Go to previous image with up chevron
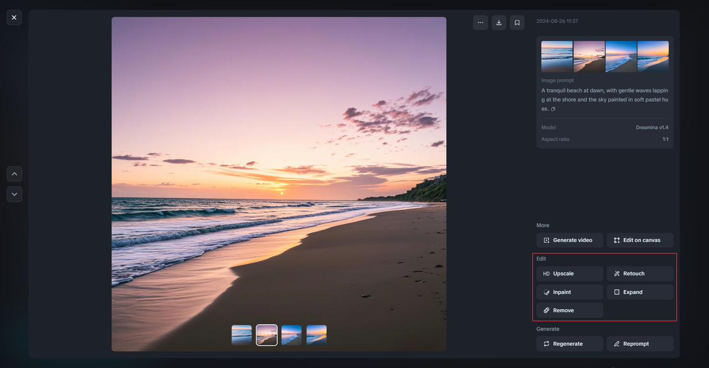 (x=14, y=174)
